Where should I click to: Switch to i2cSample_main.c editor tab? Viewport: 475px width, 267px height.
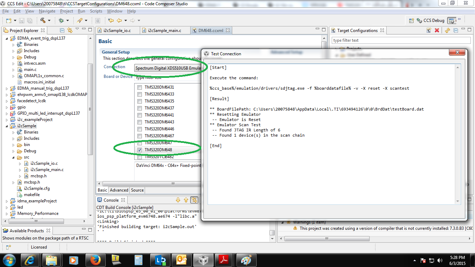pyautogui.click(x=164, y=30)
